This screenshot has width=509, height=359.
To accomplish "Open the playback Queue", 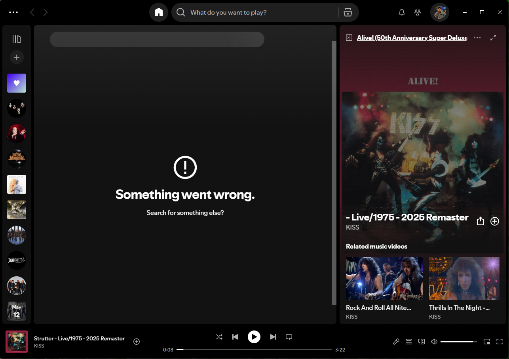I will point(409,341).
